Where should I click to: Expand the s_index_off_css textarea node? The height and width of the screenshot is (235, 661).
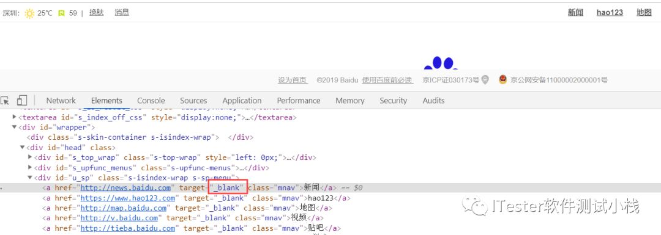coord(15,117)
